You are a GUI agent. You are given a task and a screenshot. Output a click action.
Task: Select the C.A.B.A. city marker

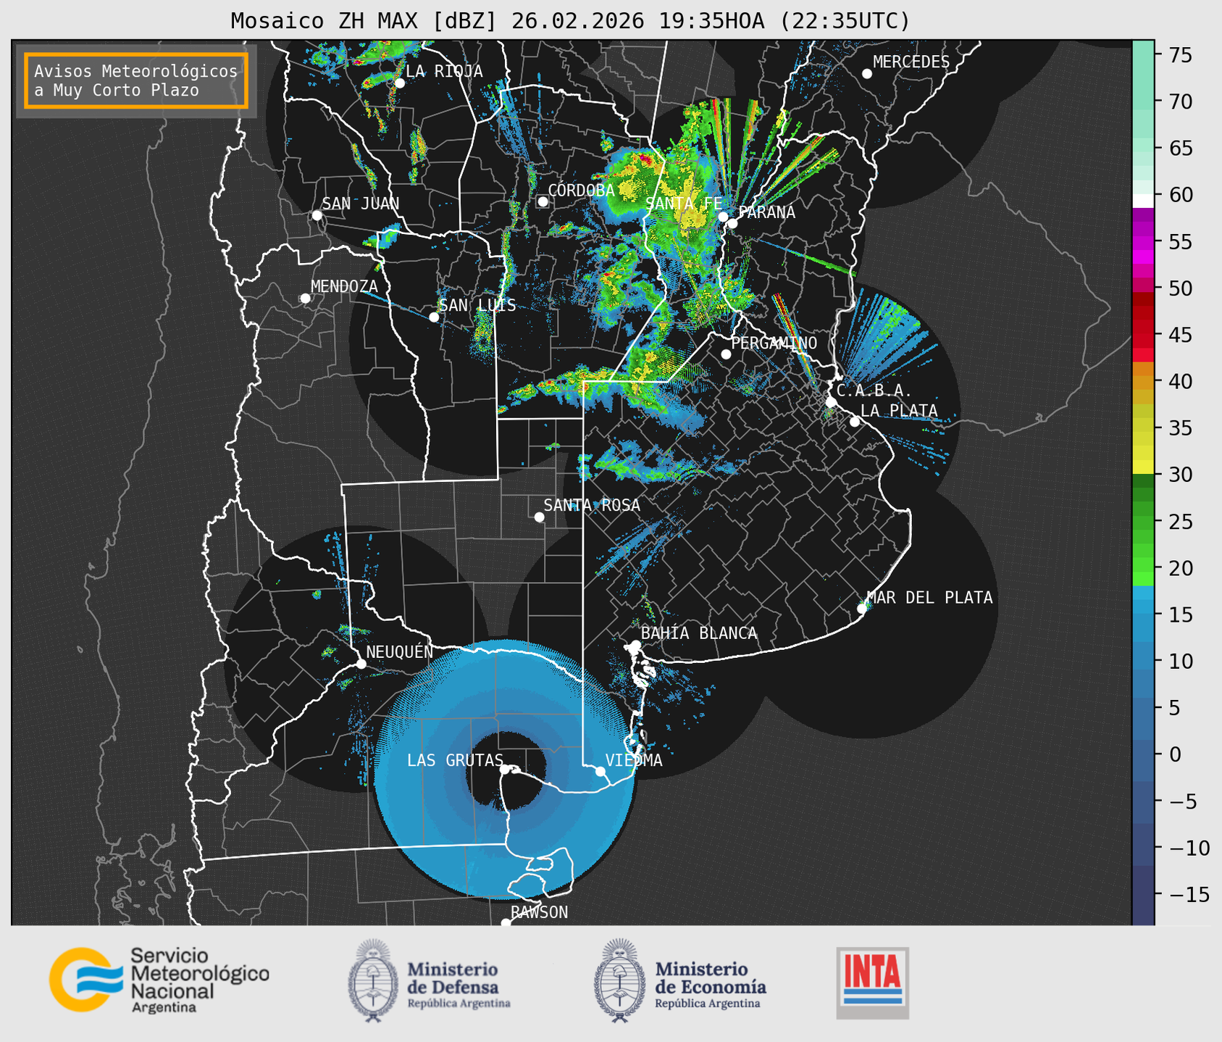pos(832,402)
